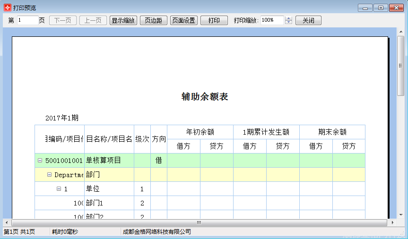408x239 pixels.
Task: Maximize the print preview window
Action: click(x=380, y=8)
